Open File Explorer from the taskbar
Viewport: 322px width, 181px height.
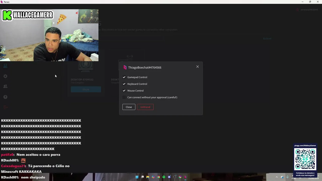(x=148, y=177)
